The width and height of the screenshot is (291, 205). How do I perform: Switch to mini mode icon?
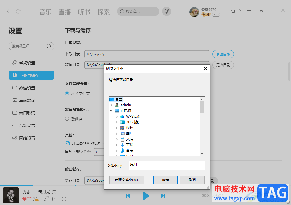tap(260, 10)
